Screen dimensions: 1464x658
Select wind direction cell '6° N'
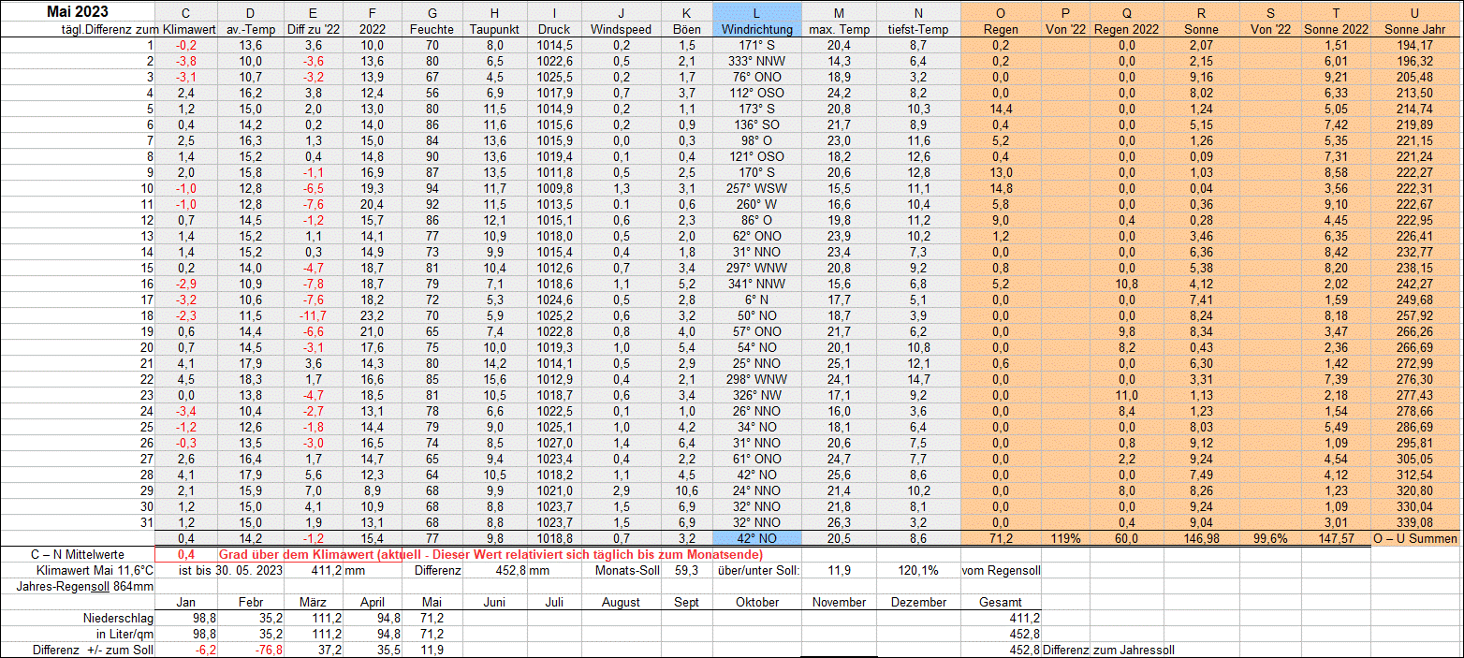(x=756, y=300)
